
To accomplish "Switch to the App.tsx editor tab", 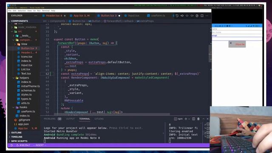I will click(x=82, y=16).
